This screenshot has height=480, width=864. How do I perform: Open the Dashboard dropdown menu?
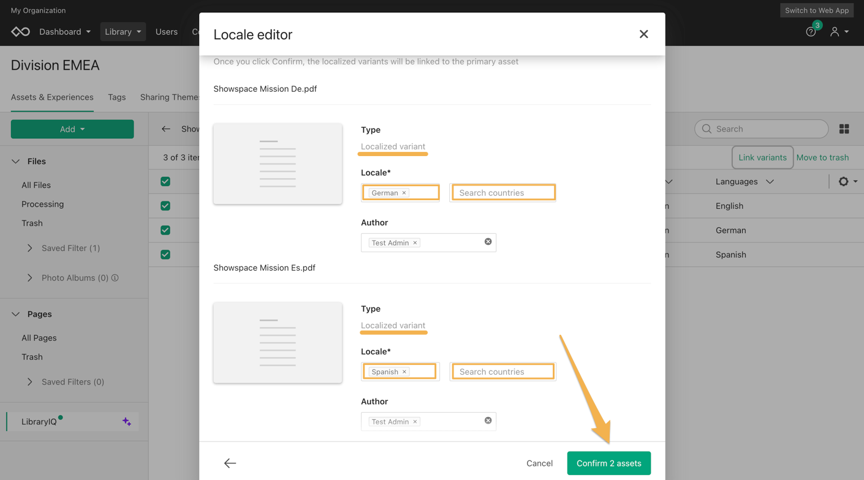(65, 32)
